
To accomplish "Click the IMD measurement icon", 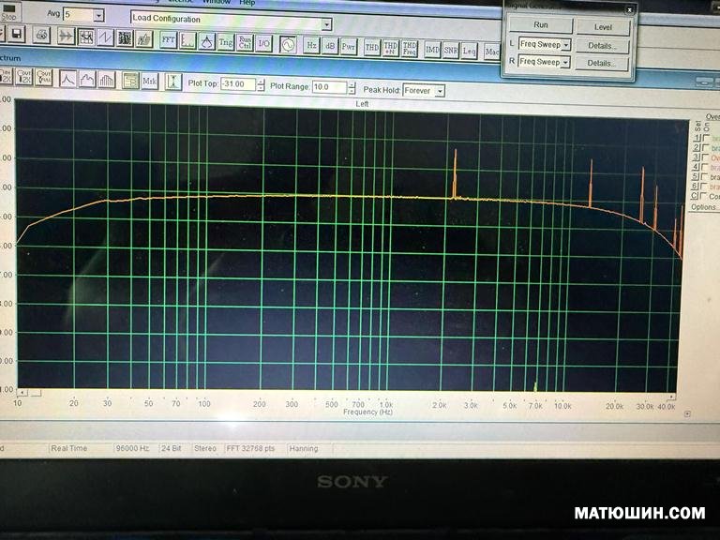I will click(432, 49).
